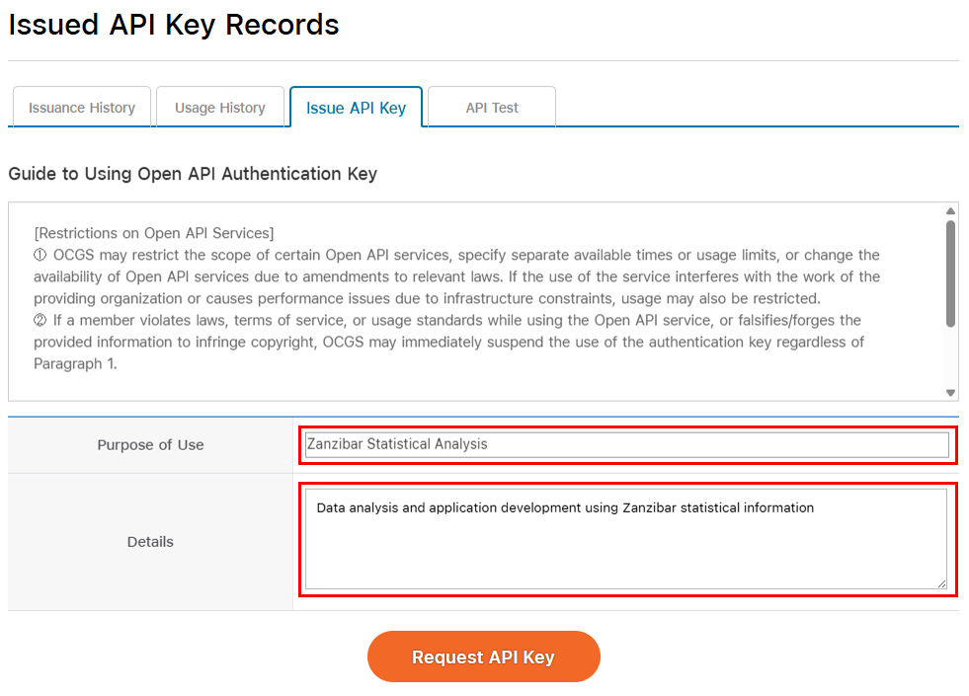Switch to the API Test tab
Image resolution: width=969 pixels, height=696 pixels.
pos(491,107)
